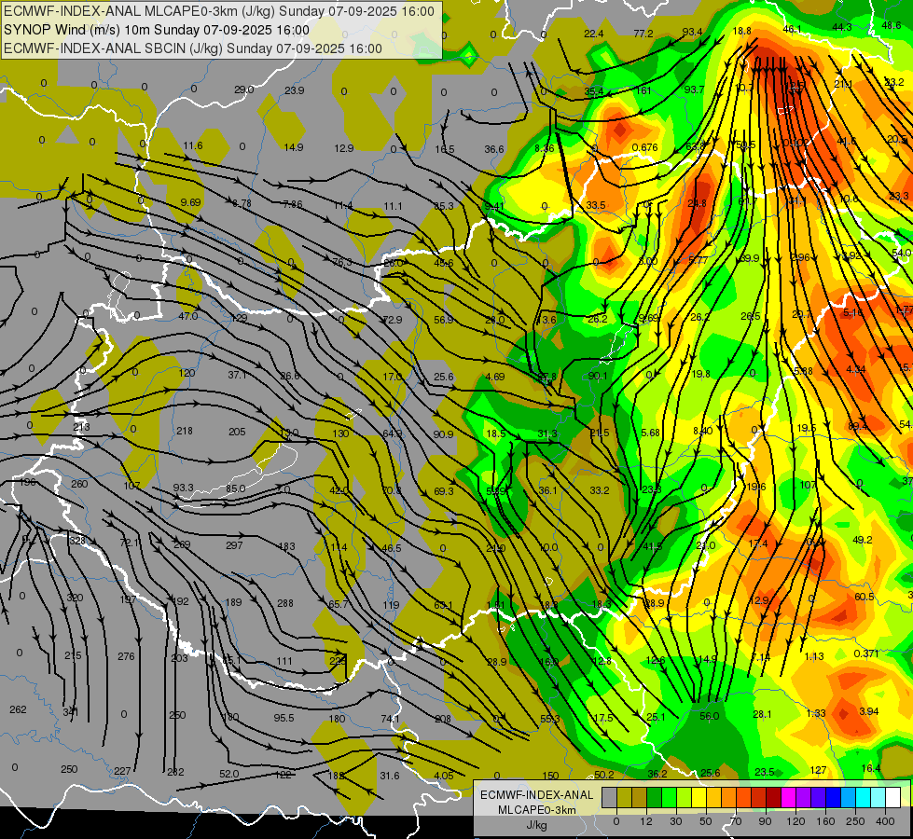
Task: Click the map value 60.5
Action: [865, 597]
